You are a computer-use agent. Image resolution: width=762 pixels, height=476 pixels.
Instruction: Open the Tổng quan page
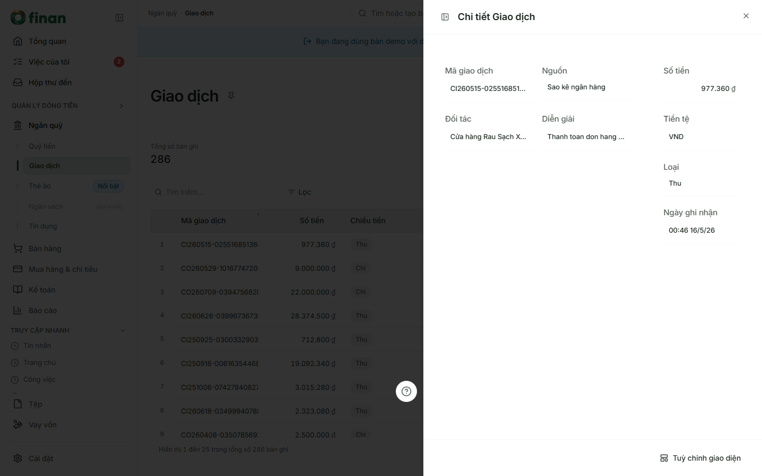69,41
